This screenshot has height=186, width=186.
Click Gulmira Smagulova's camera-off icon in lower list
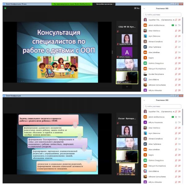(x=179, y=160)
